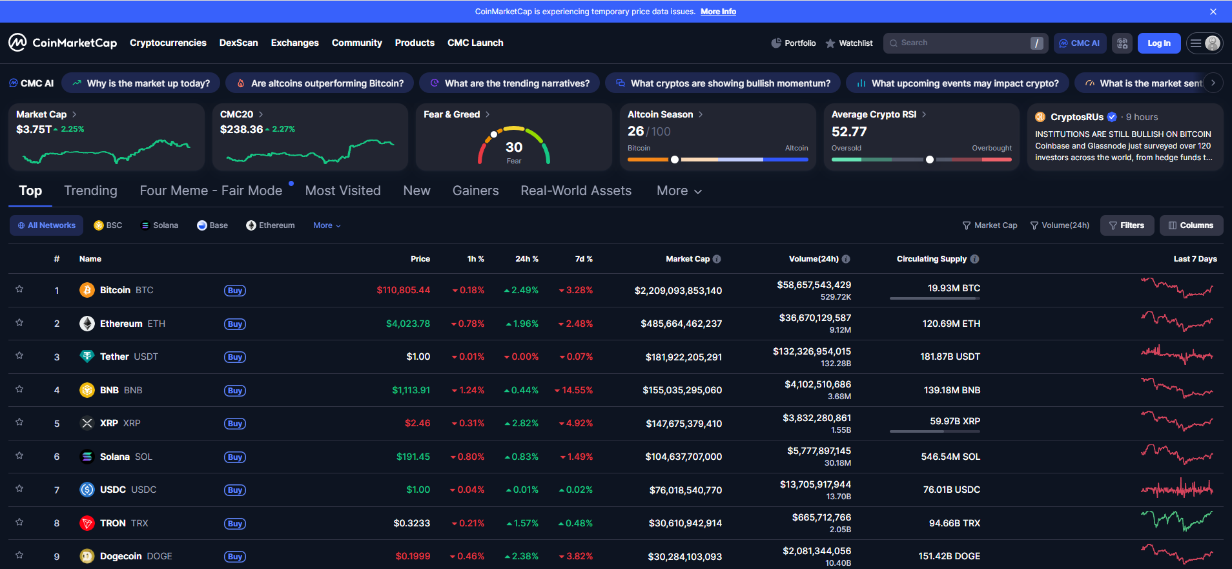Click the CoinMarketCap logo
Image resolution: width=1232 pixels, height=569 pixels.
pyautogui.click(x=63, y=43)
